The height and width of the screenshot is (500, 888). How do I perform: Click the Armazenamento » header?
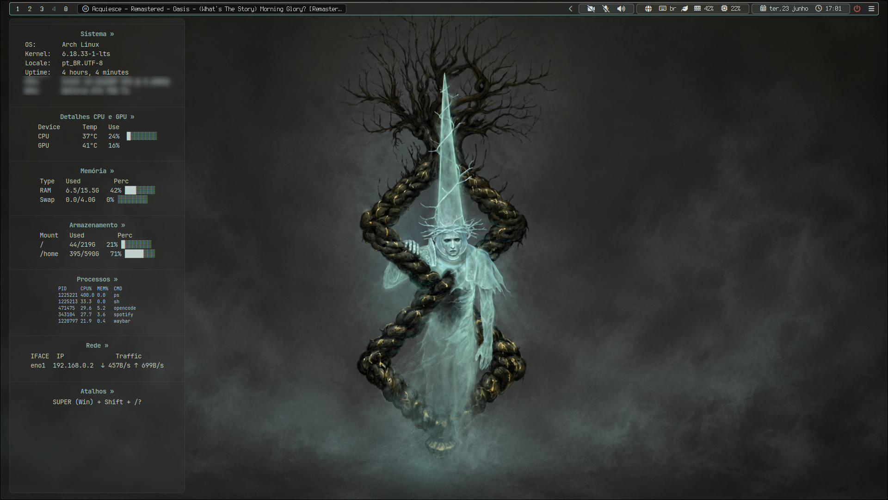click(97, 225)
